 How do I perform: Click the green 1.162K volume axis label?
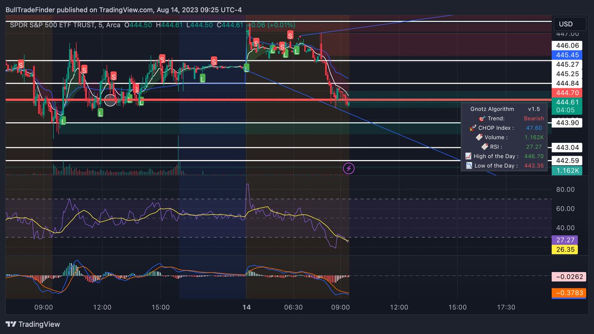click(x=567, y=170)
